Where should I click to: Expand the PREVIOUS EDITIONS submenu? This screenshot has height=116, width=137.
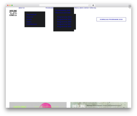click(64, 13)
